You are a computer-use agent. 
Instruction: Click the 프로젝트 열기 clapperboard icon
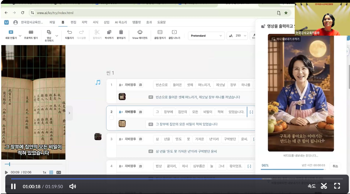pyautogui.click(x=31, y=32)
